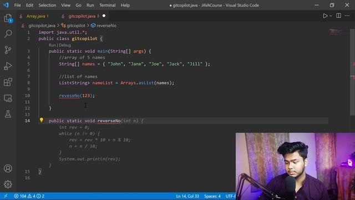This screenshot has width=355, height=200.
Task: Click the lightbulb code action icon
Action: click(42, 120)
